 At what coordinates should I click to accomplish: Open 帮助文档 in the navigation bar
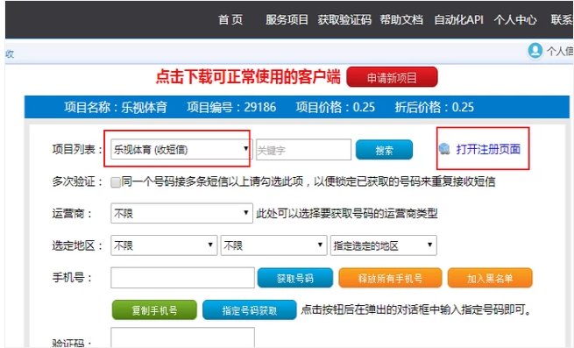point(401,19)
